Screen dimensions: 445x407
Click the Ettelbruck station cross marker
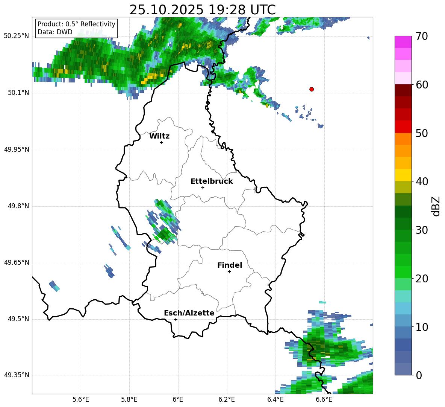click(203, 187)
